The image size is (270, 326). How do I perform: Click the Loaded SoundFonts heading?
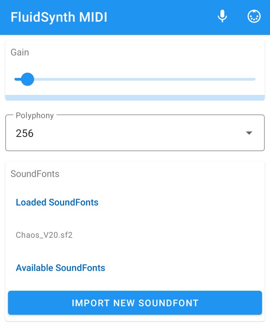point(57,203)
